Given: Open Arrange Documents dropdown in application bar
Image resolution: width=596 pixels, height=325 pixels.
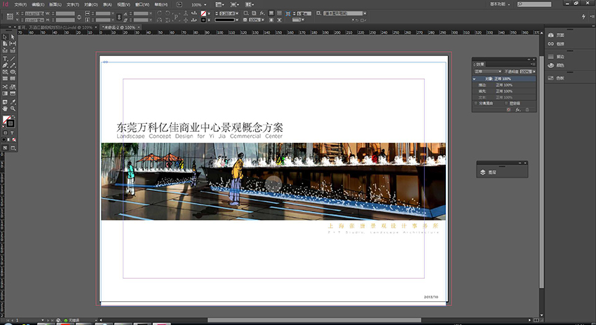Looking at the screenshot, I should pos(250,5).
